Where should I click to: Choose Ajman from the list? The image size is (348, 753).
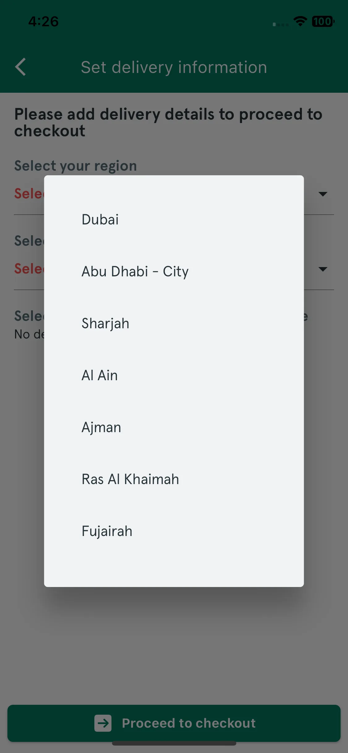tap(174, 427)
